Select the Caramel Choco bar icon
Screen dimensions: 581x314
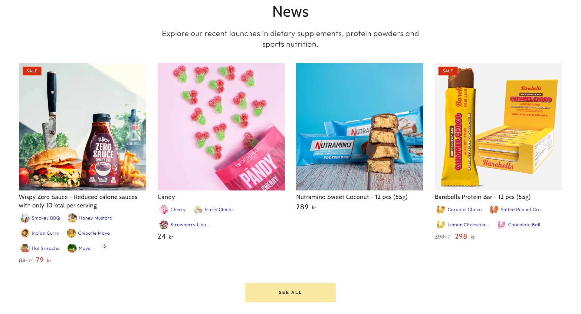441,210
